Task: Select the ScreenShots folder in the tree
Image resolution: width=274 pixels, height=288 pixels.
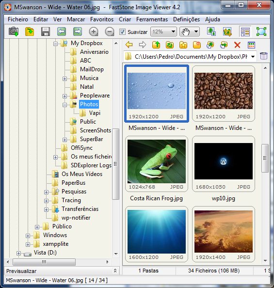Action: click(x=96, y=130)
